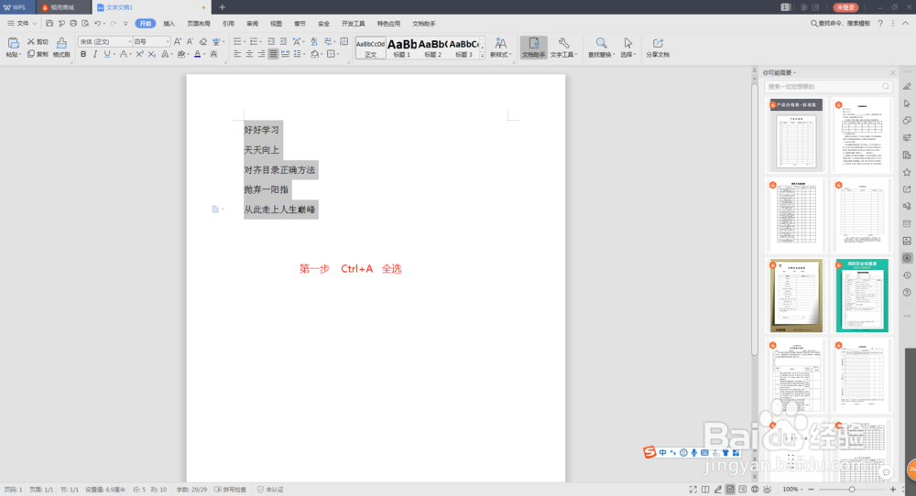Toggle Spell Check (拼写检查) in the status bar
The height and width of the screenshot is (496, 916).
230,490
